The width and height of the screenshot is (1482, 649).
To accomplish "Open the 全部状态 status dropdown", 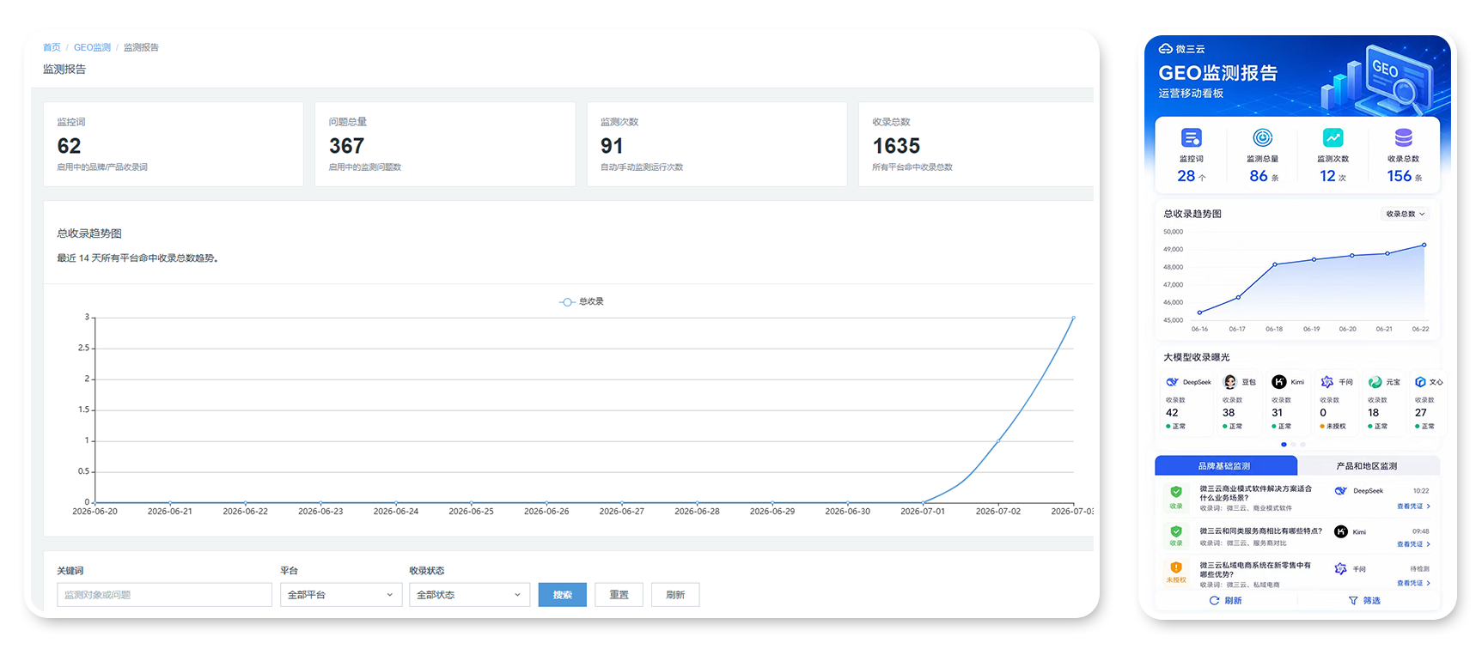I will (469, 595).
